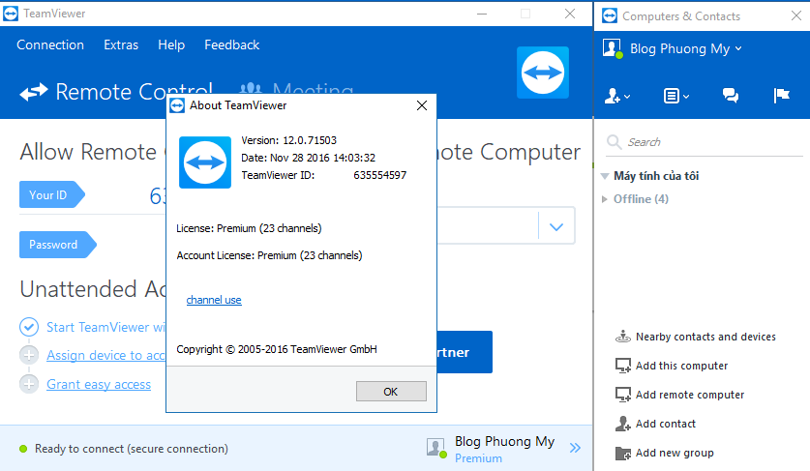
Task: Choose Add remote computer
Action: click(x=690, y=395)
